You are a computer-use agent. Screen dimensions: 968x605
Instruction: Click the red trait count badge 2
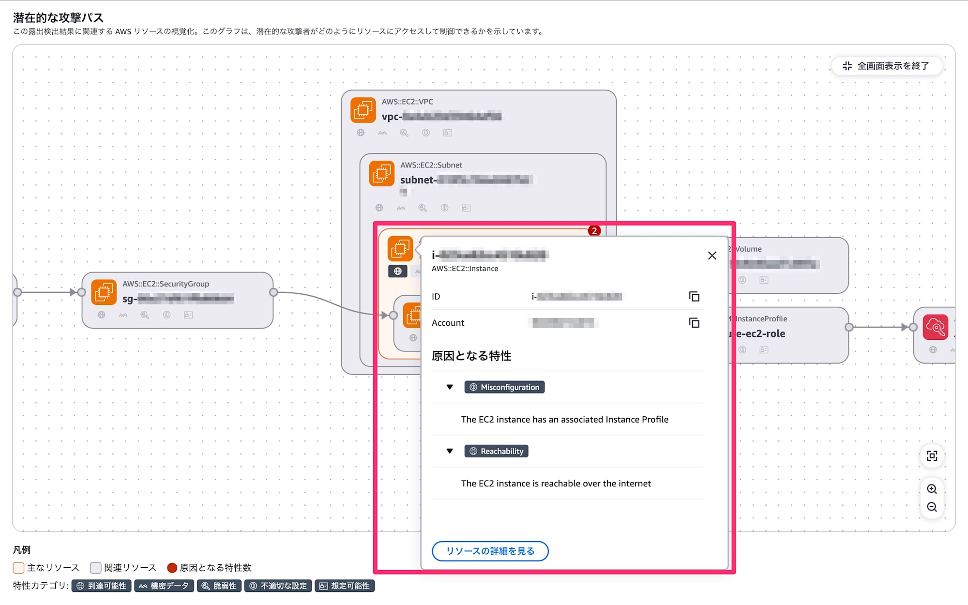pos(594,231)
